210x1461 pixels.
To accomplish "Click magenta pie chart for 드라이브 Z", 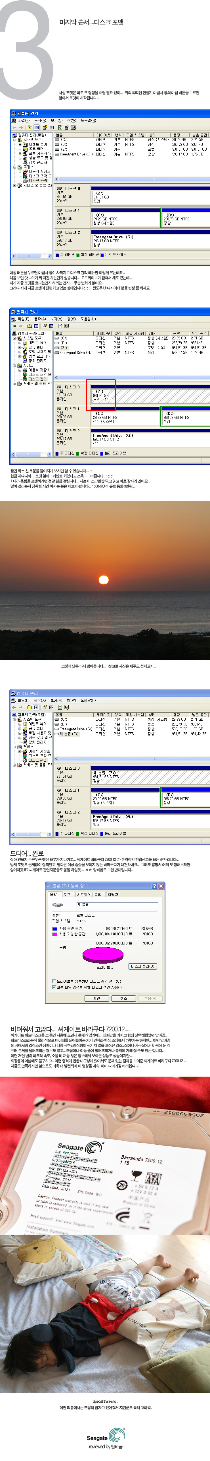I will (103, 954).
